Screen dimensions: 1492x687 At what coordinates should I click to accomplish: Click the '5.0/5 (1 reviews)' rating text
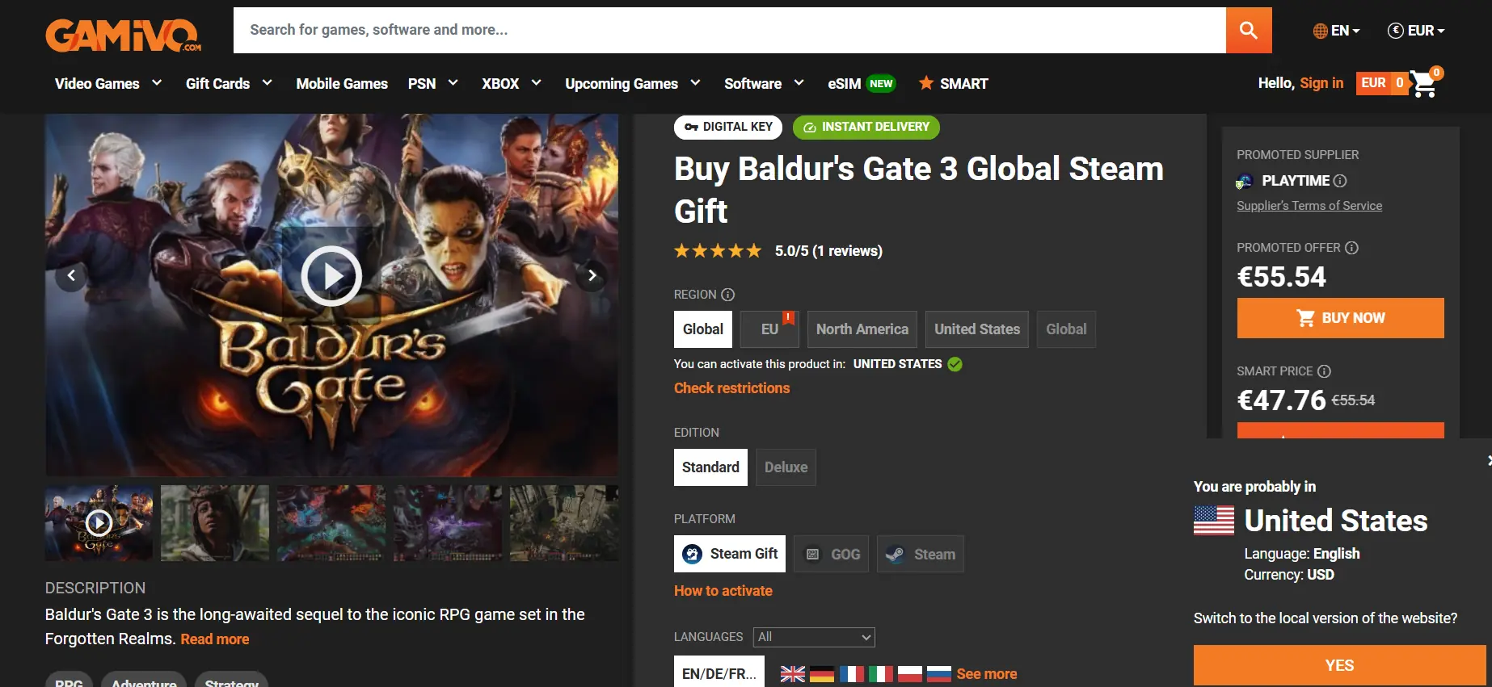point(828,251)
